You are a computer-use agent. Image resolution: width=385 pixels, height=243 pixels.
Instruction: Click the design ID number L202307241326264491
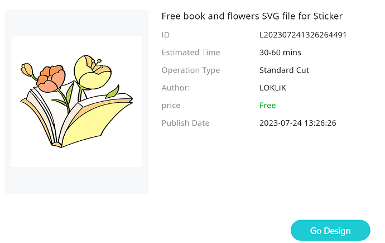[x=303, y=35]
